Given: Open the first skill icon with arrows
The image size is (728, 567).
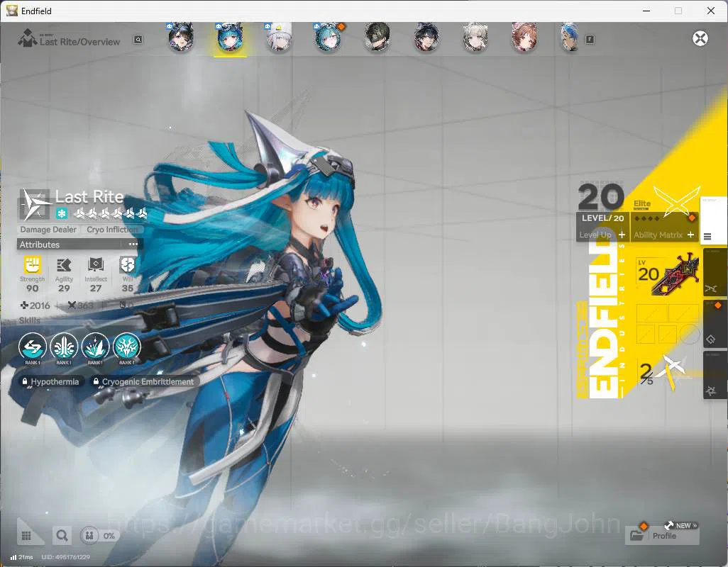Looking at the screenshot, I should (33, 347).
